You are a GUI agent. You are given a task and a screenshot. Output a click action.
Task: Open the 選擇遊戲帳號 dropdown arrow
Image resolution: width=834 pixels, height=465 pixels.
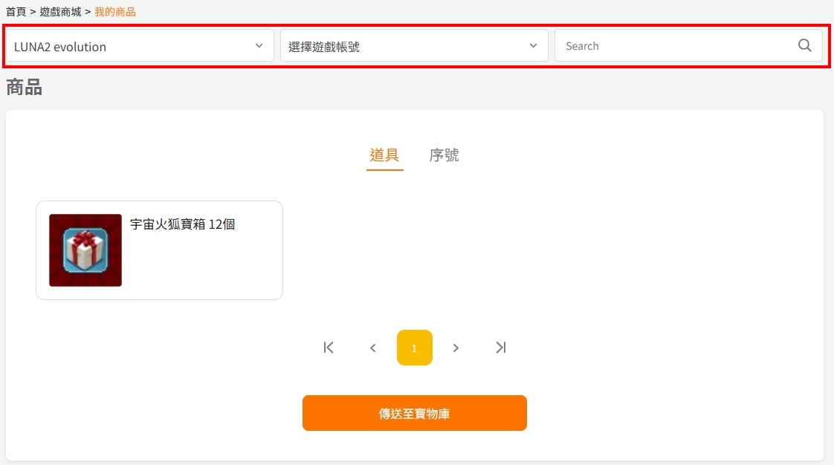[x=534, y=46]
